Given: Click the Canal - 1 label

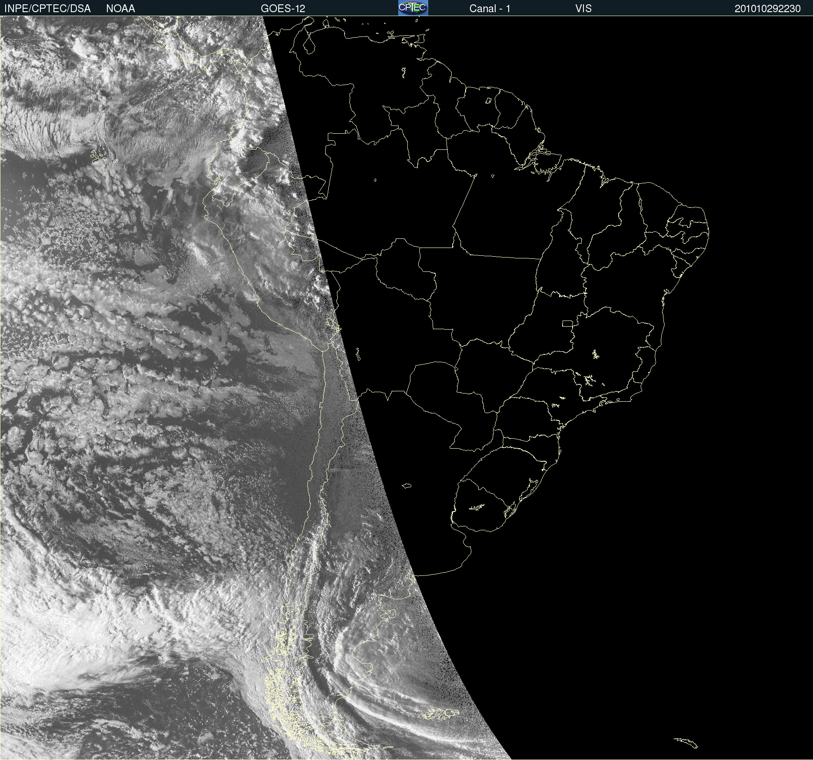Looking at the screenshot, I should tap(490, 9).
